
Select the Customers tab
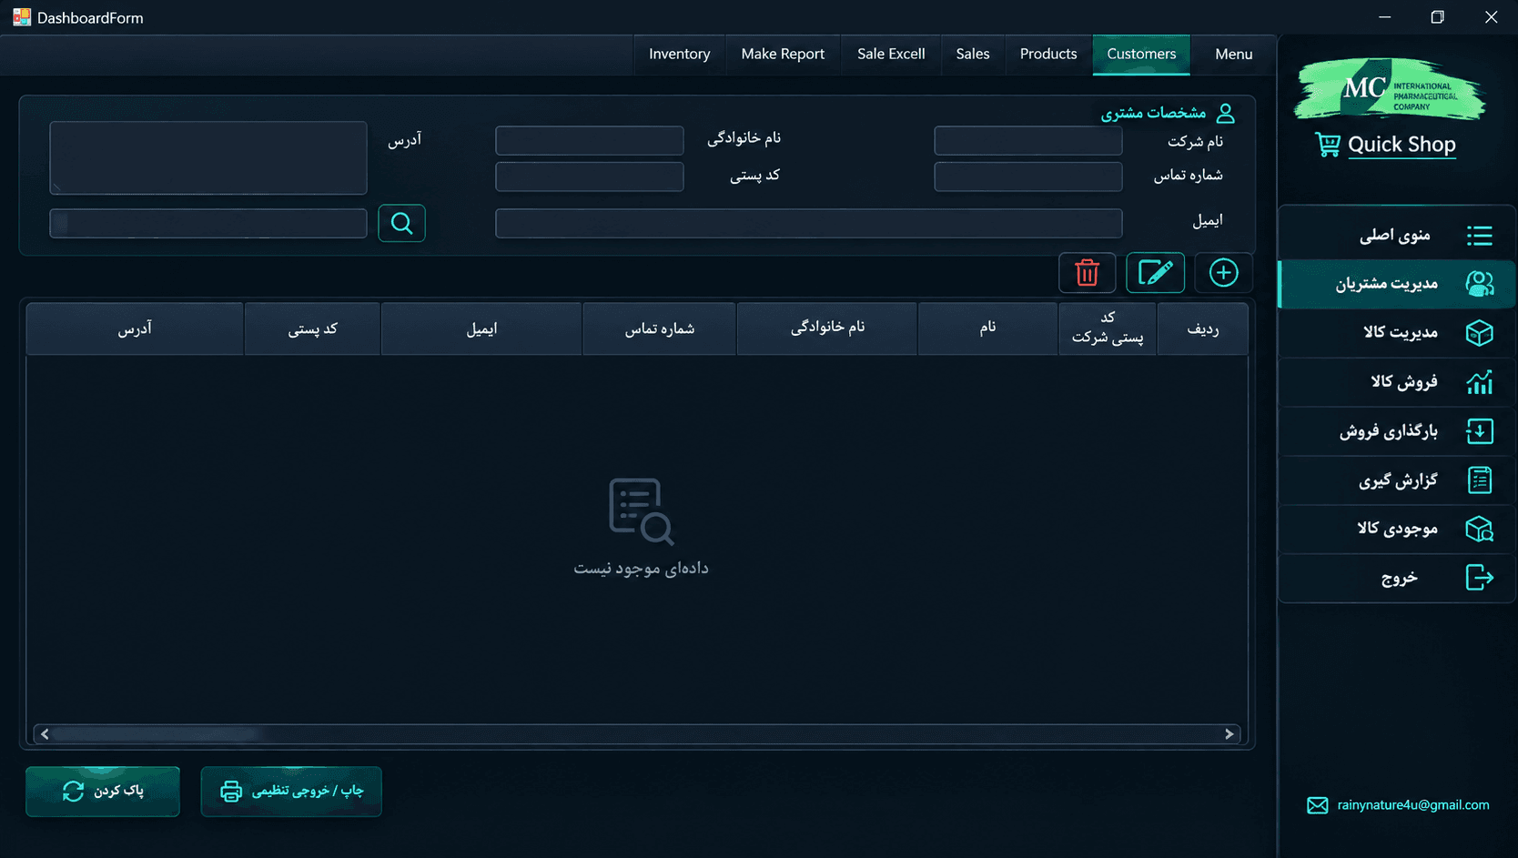point(1141,55)
